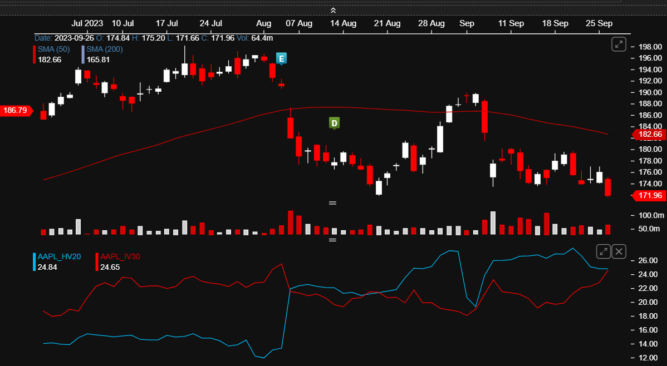Click the 186.79 price tag on left
This screenshot has height=366, width=667.
[16, 111]
